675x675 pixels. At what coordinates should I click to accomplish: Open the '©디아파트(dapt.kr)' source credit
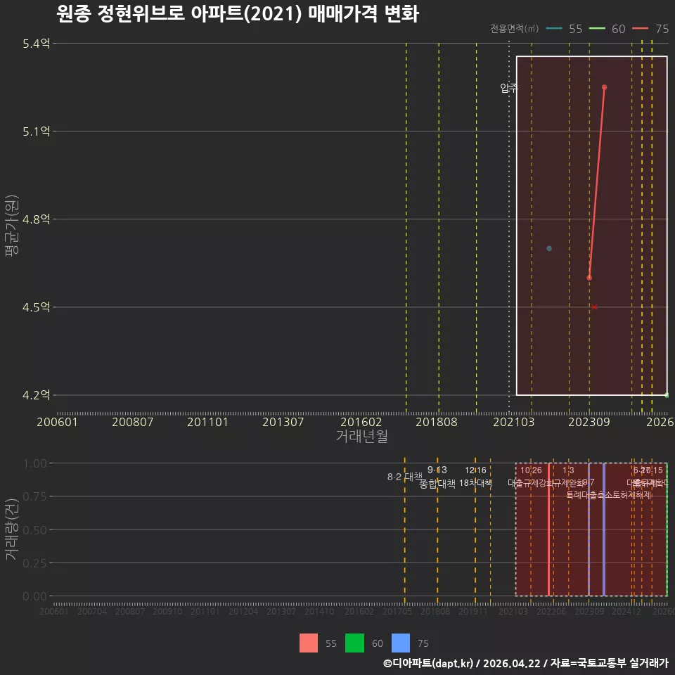click(x=428, y=663)
